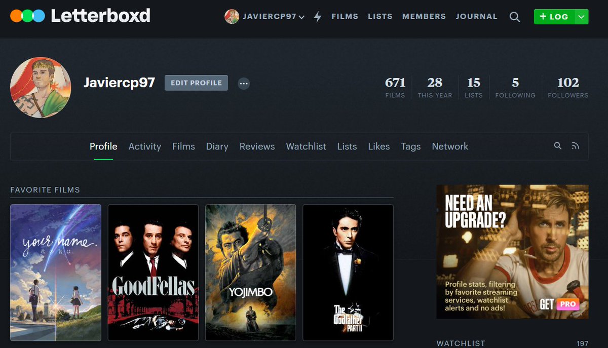
Task: Open the Your Name poster
Action: [56, 273]
